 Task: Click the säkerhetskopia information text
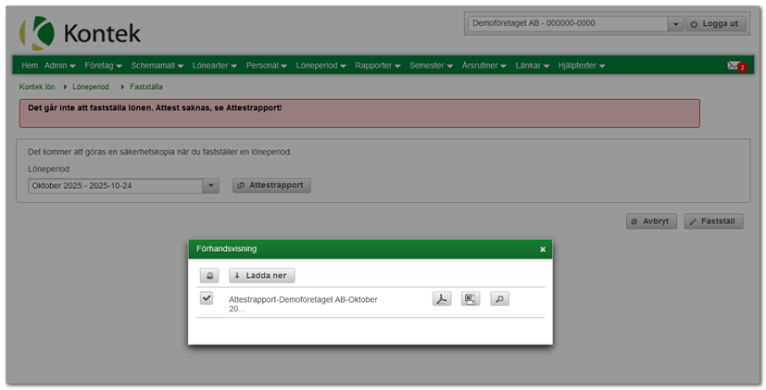pyautogui.click(x=159, y=152)
